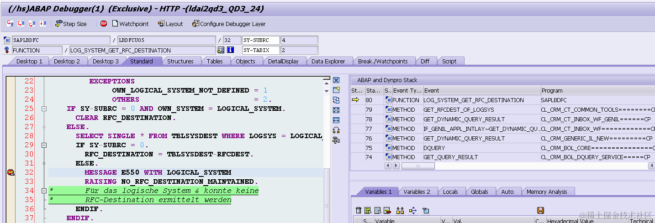Click the Full Screen tool icon

(x=337, y=110)
